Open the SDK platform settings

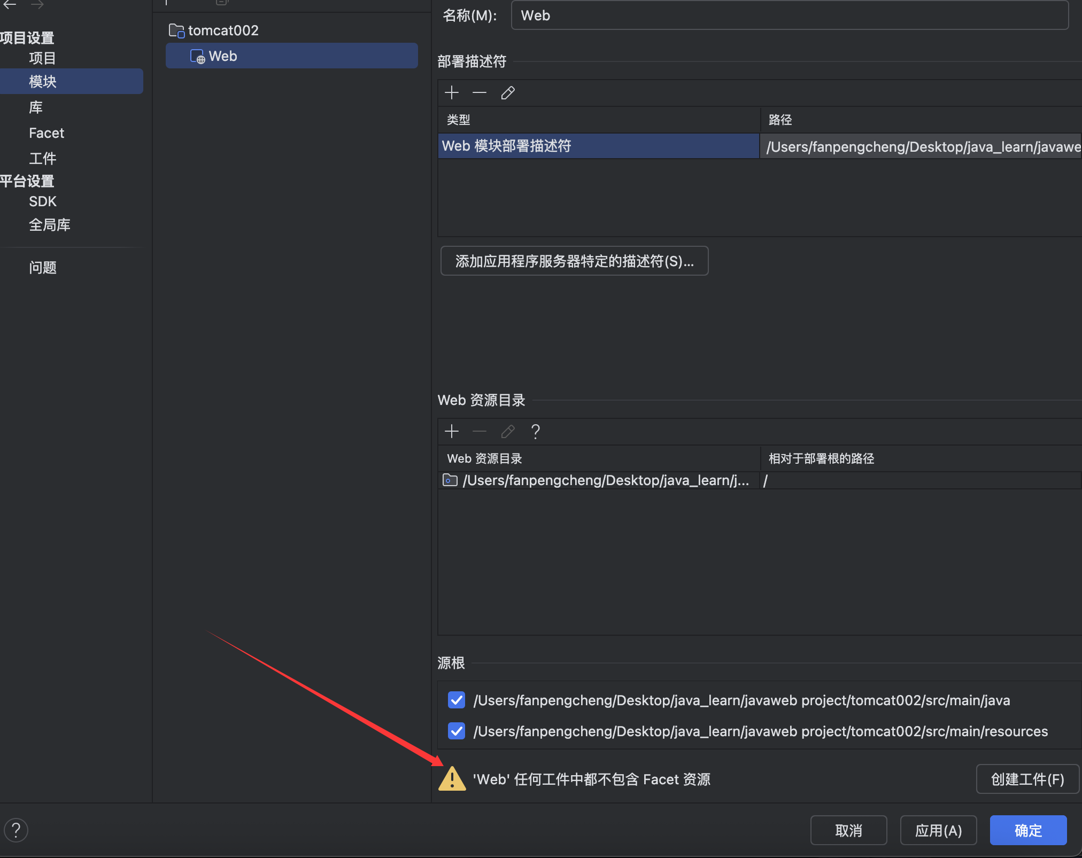coord(43,201)
